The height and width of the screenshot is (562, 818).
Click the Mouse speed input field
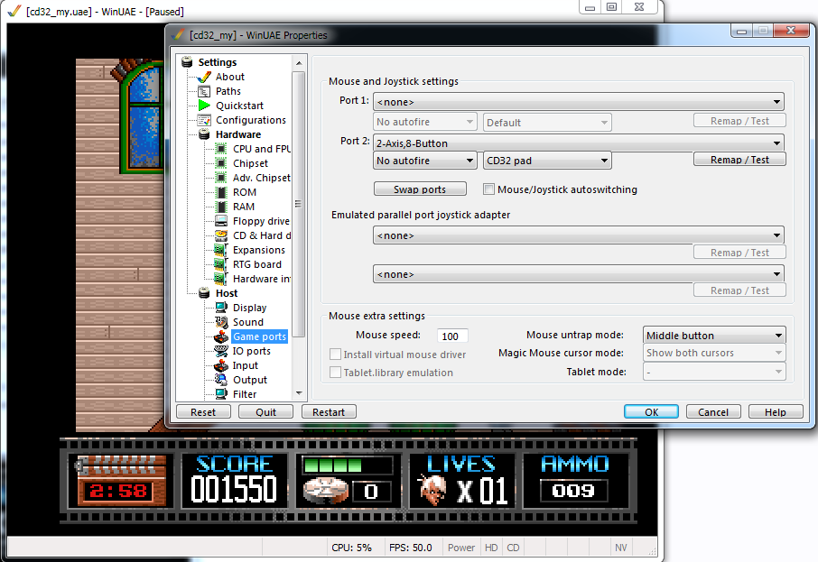(x=451, y=336)
